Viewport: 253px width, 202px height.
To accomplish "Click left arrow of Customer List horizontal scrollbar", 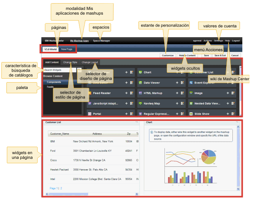I will point(47,194).
